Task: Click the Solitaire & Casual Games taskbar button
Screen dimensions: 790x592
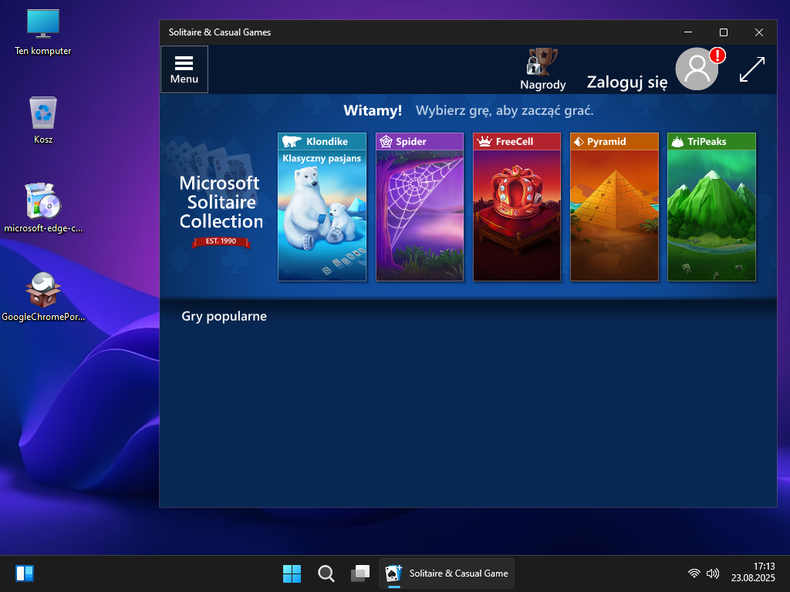Action: 447,573
